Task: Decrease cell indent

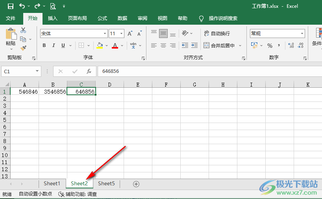Action: [185, 45]
